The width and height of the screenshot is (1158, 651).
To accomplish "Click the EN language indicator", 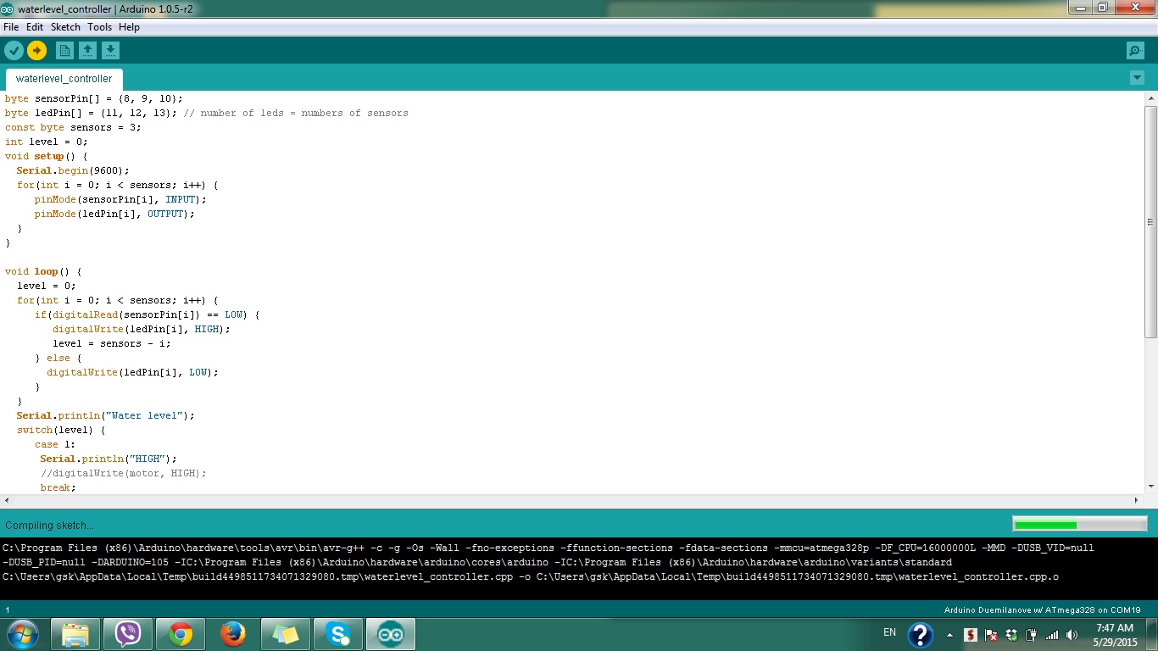I will 889,632.
